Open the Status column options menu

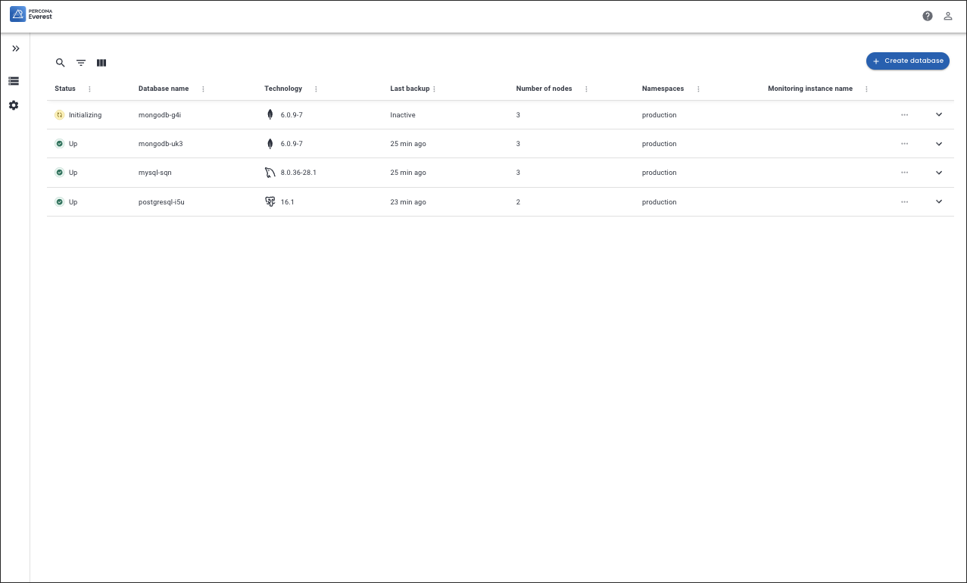(x=89, y=89)
